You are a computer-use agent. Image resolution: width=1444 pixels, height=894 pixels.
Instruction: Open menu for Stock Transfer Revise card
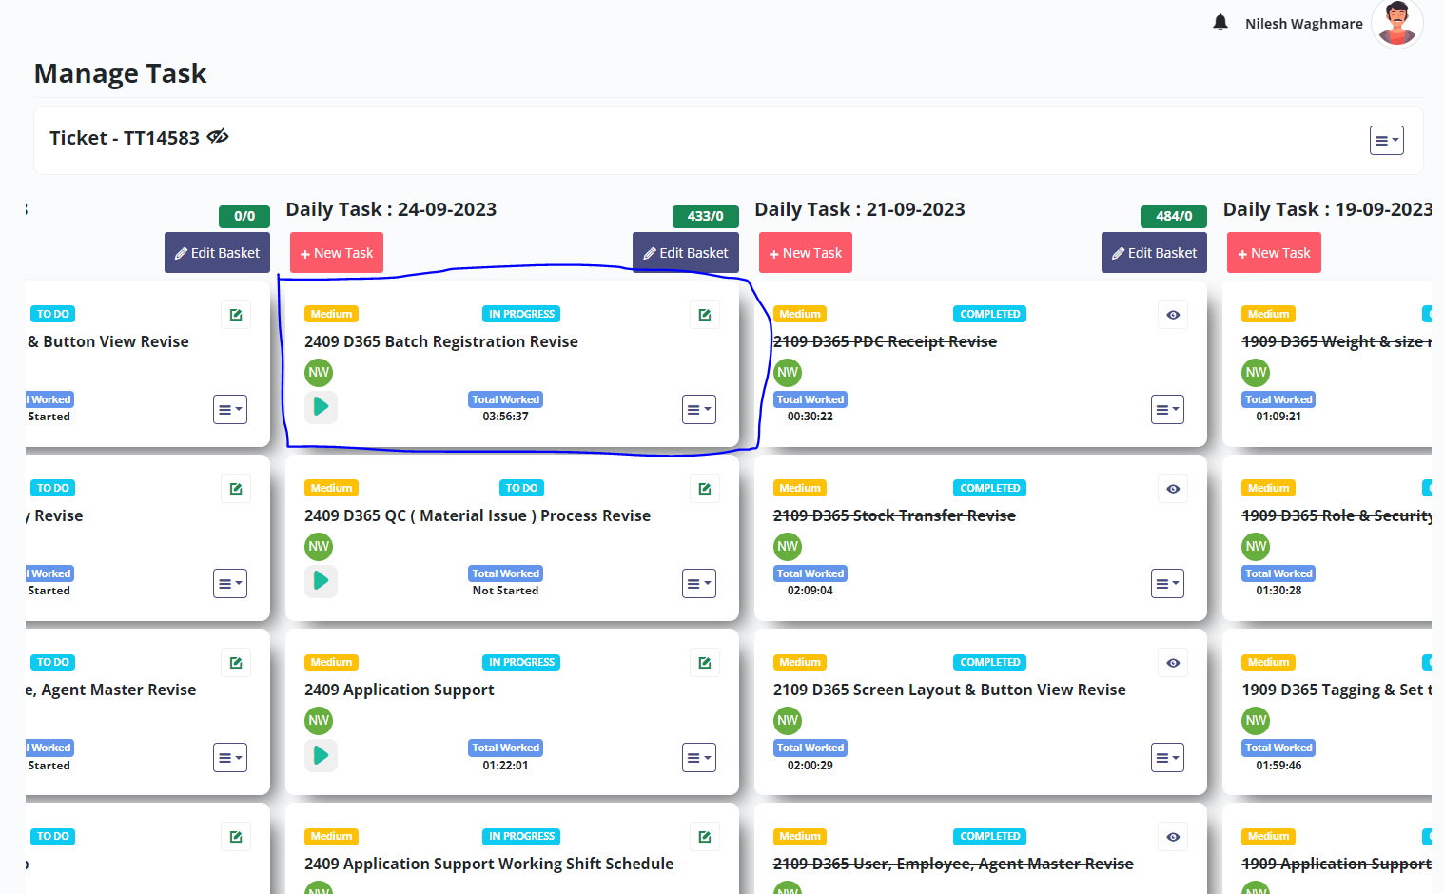(x=1167, y=584)
